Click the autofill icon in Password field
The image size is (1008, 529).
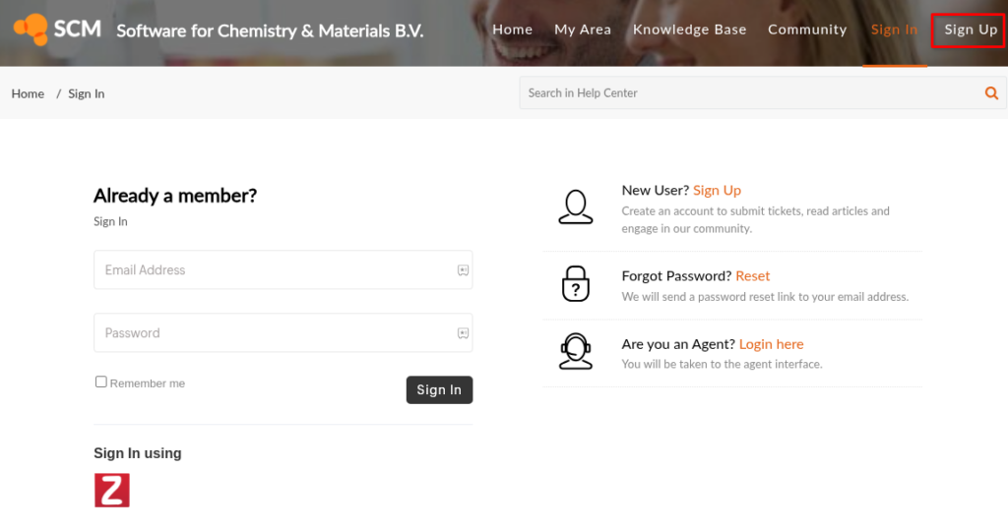pos(463,333)
